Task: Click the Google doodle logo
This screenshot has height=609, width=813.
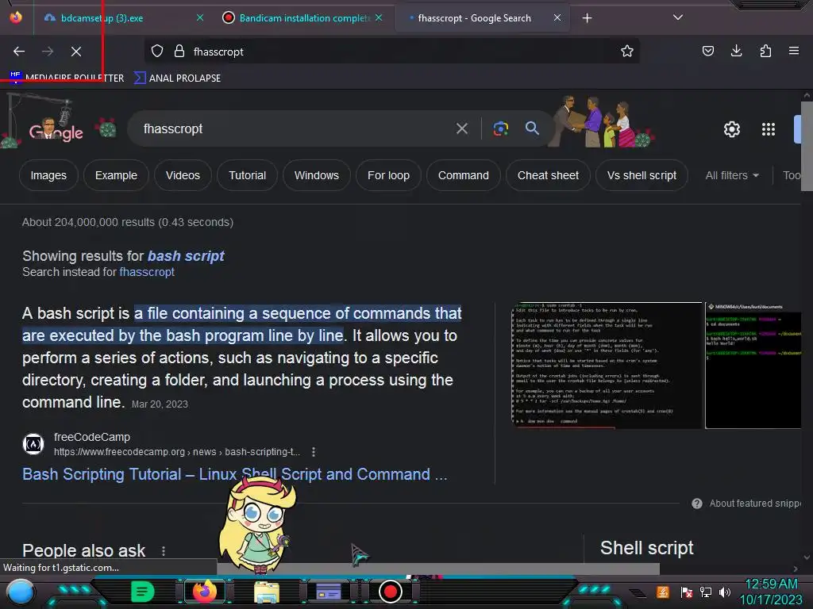Action: coord(56,129)
